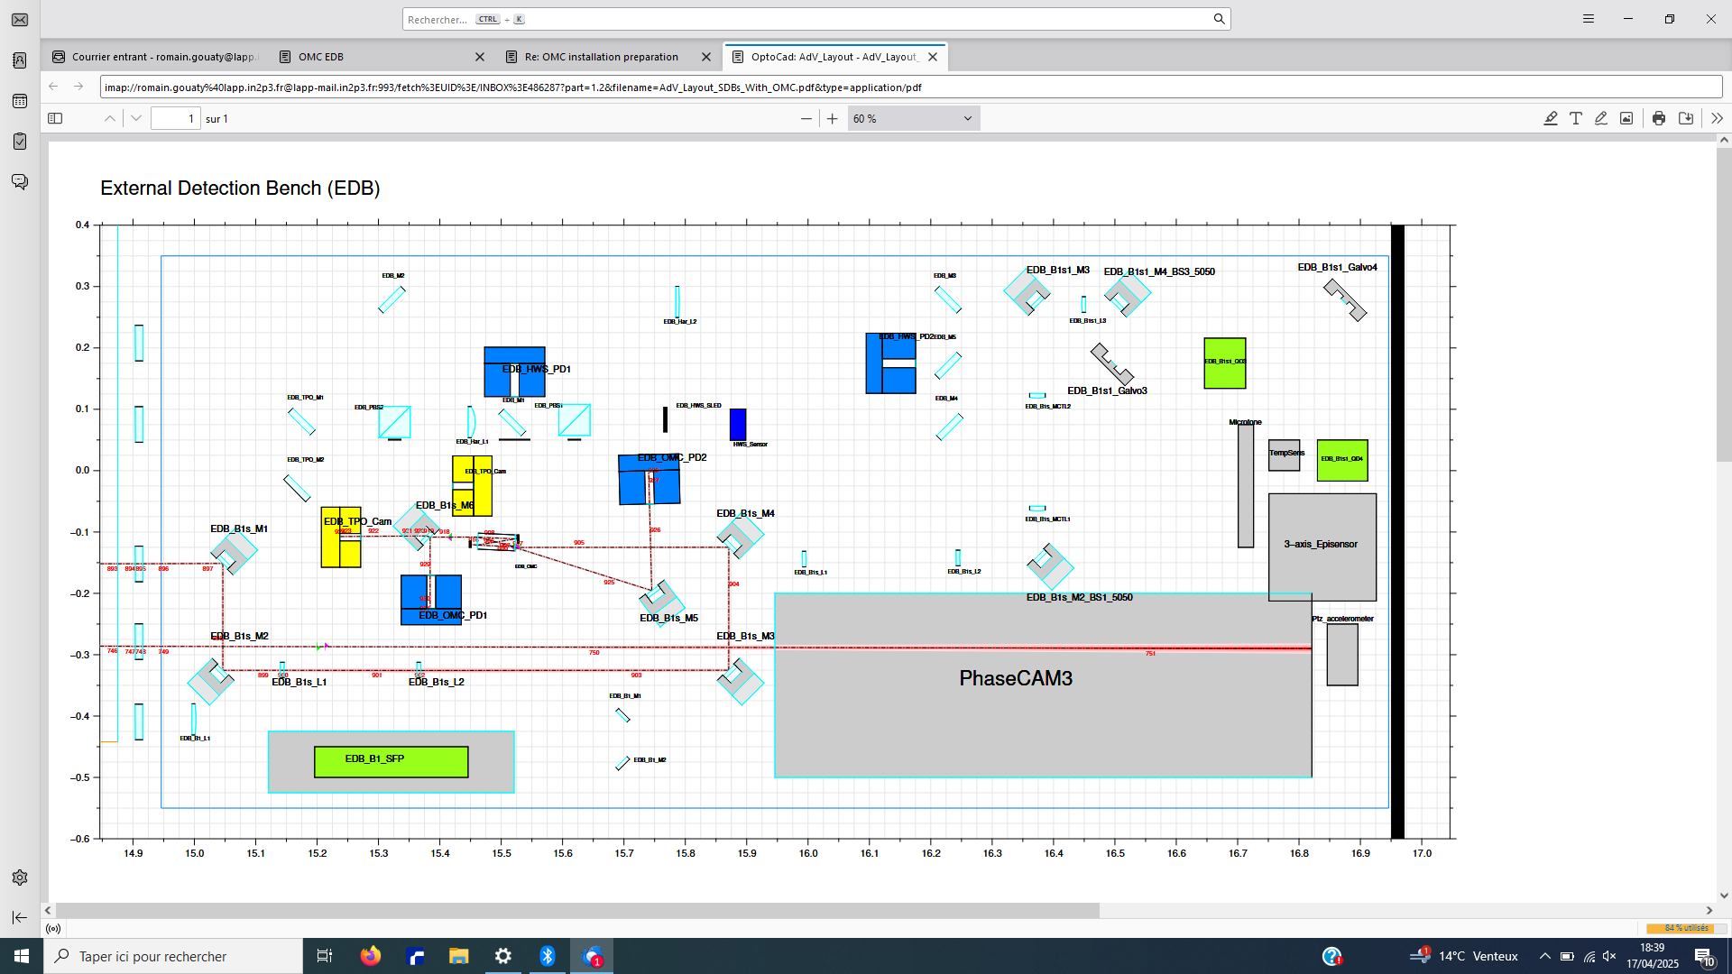
Task: Collapse the spaces toolbar
Action: 20,917
